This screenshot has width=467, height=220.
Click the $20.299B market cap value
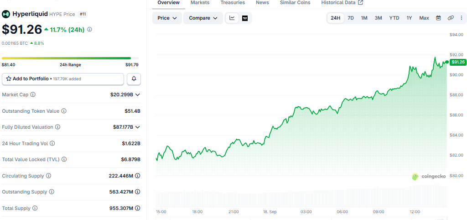coord(122,94)
